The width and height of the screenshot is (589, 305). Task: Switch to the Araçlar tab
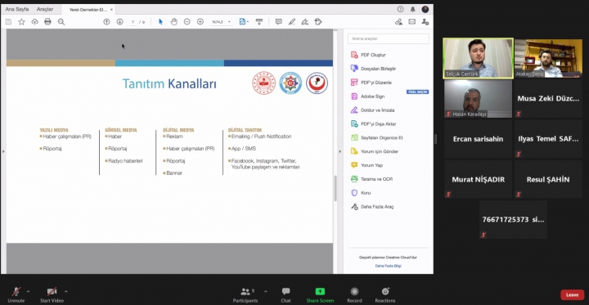tap(45, 9)
